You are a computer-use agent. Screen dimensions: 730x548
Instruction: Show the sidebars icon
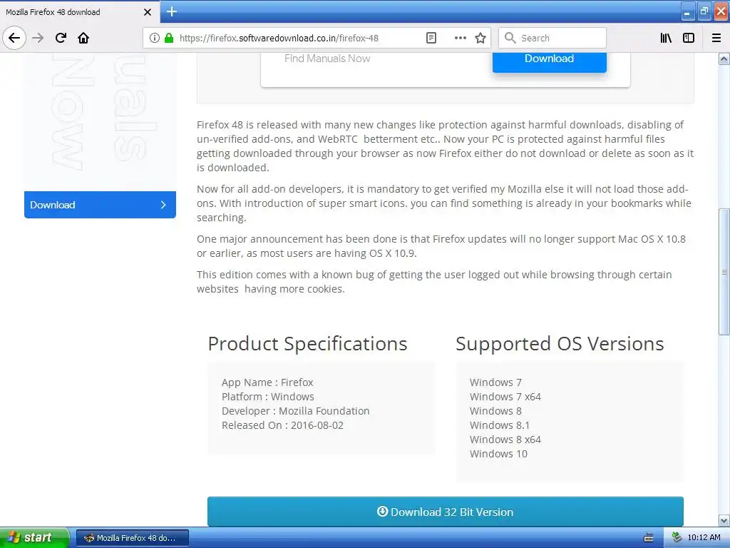689,38
